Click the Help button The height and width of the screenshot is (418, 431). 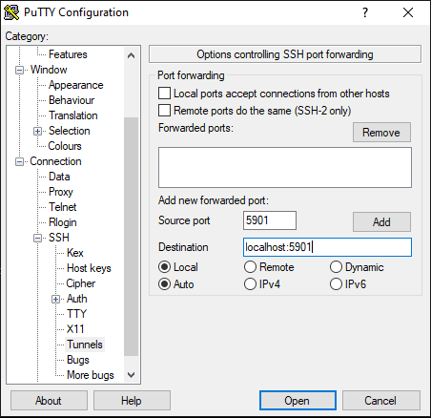[x=132, y=401]
